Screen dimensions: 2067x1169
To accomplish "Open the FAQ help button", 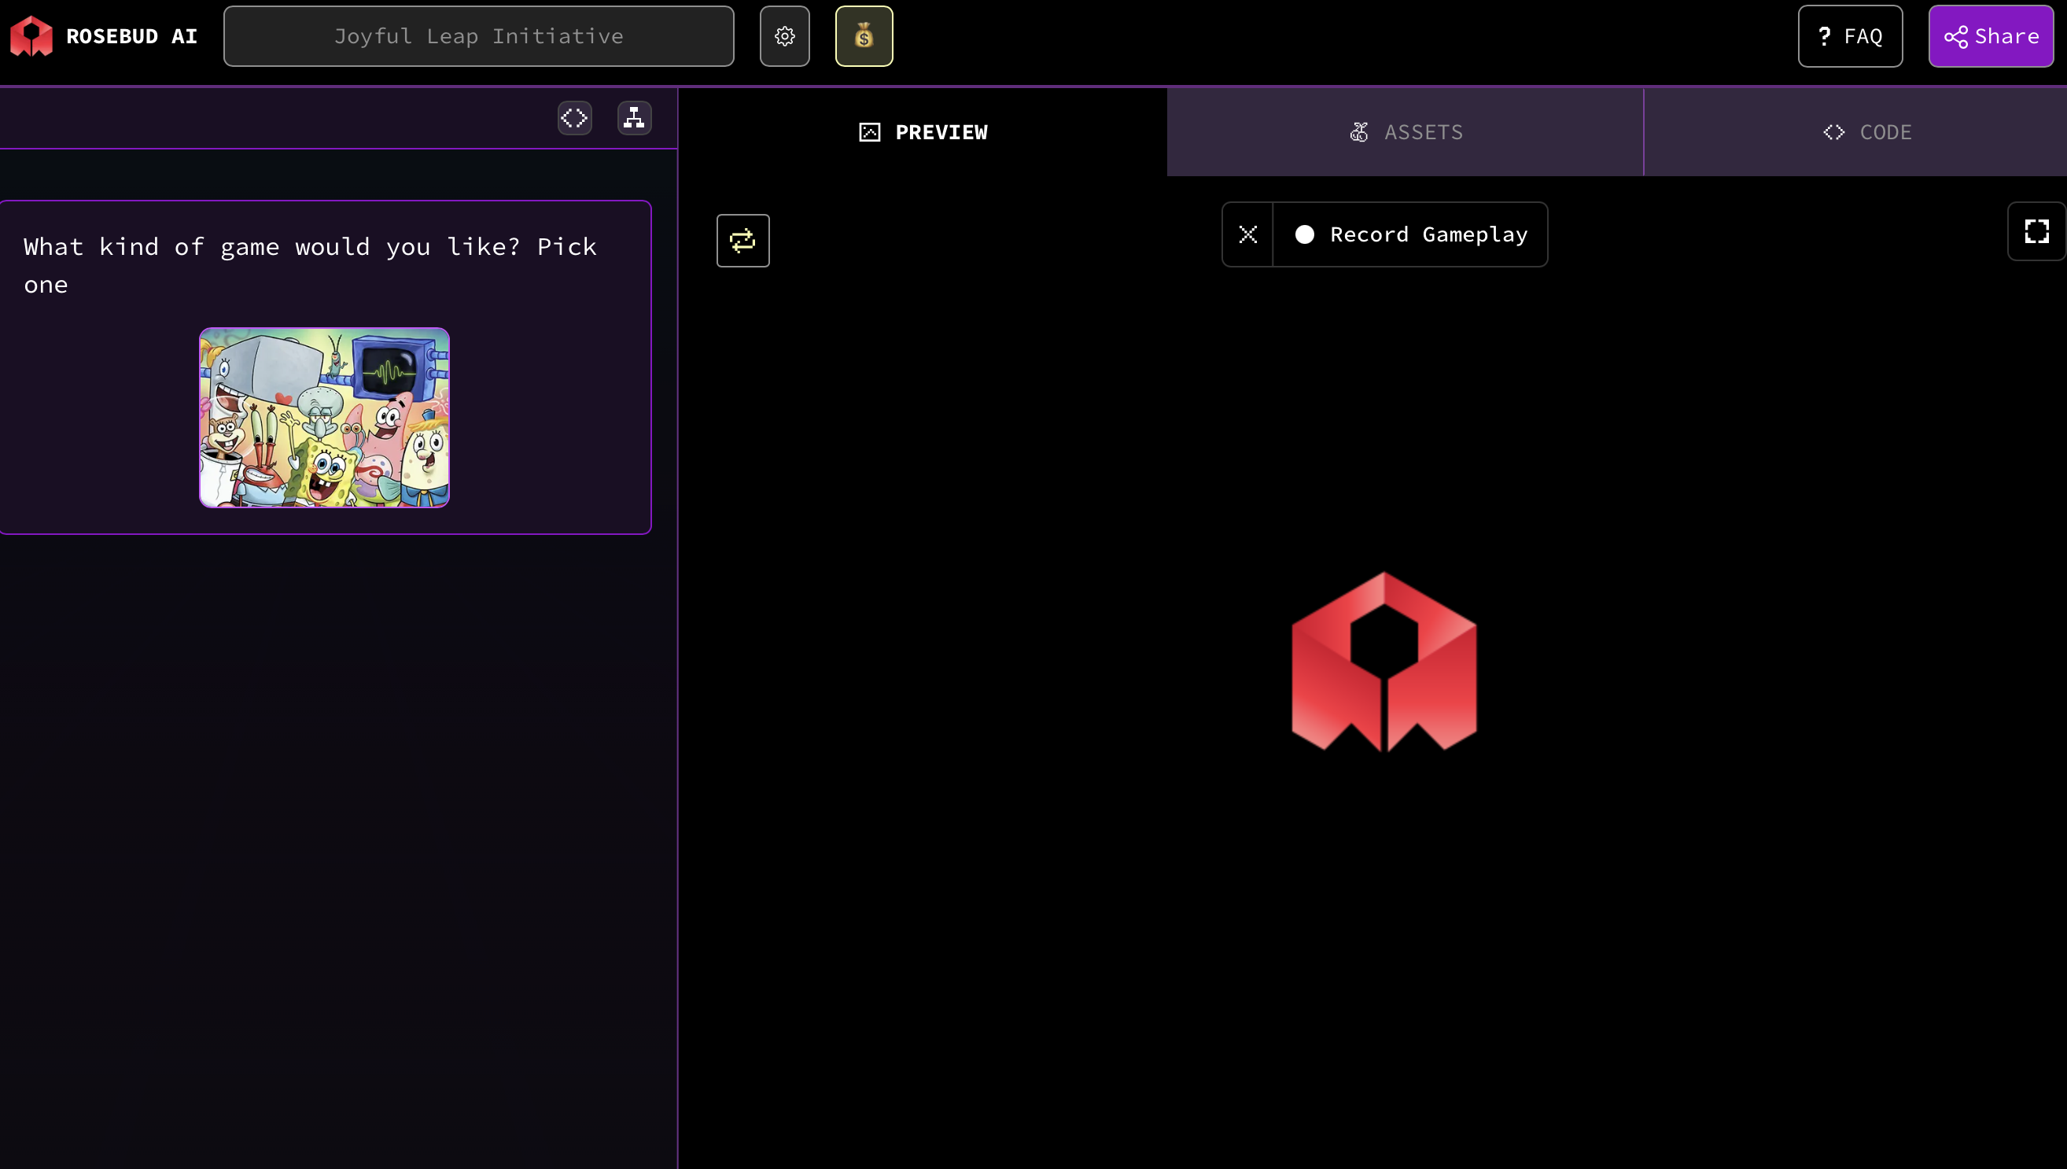I will tap(1849, 36).
